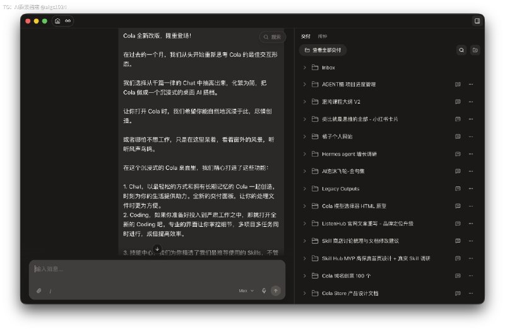Screen dimensions: 505x331
Task: Click the message heading Cola 全新改版,隆重登场!
Action: click(157, 36)
